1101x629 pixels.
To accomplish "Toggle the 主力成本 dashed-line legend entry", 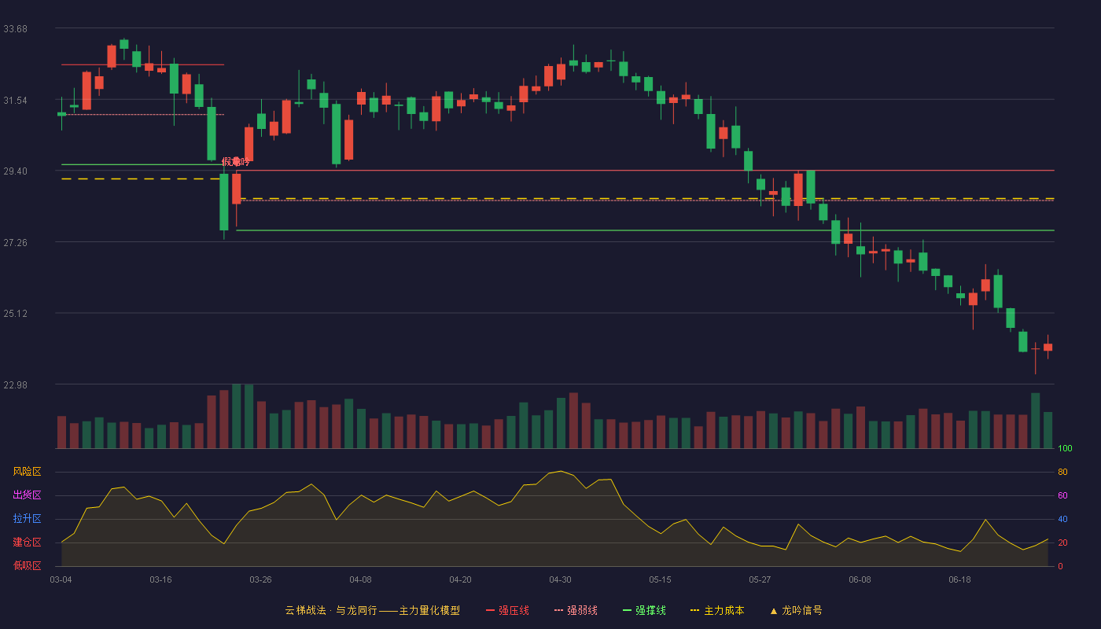I will coord(716,610).
